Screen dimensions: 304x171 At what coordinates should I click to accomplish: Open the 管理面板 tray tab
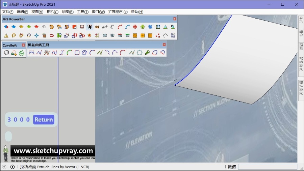(x=301, y=63)
